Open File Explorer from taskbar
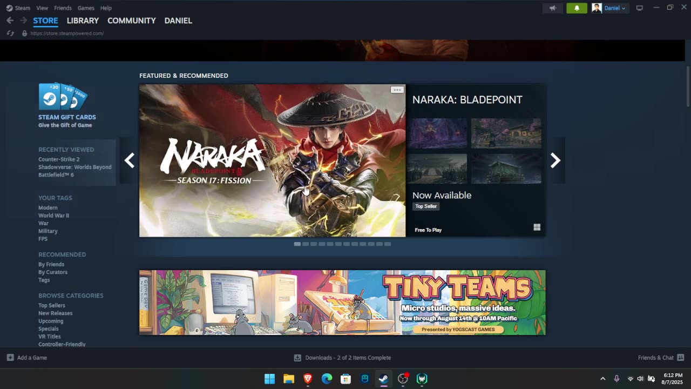Screen dimensions: 691x389 pyautogui.click(x=289, y=379)
